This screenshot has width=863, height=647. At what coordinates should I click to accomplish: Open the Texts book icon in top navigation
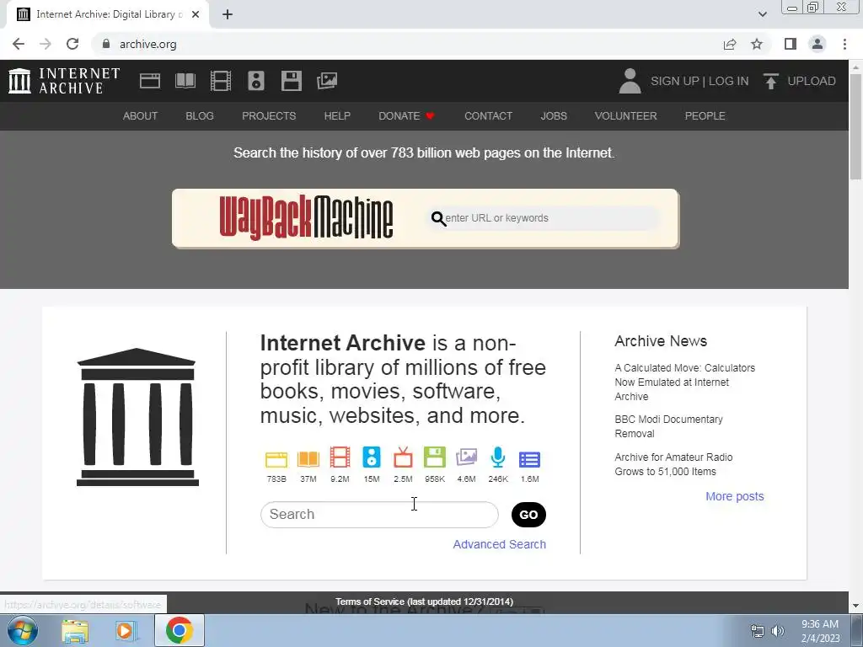185,81
